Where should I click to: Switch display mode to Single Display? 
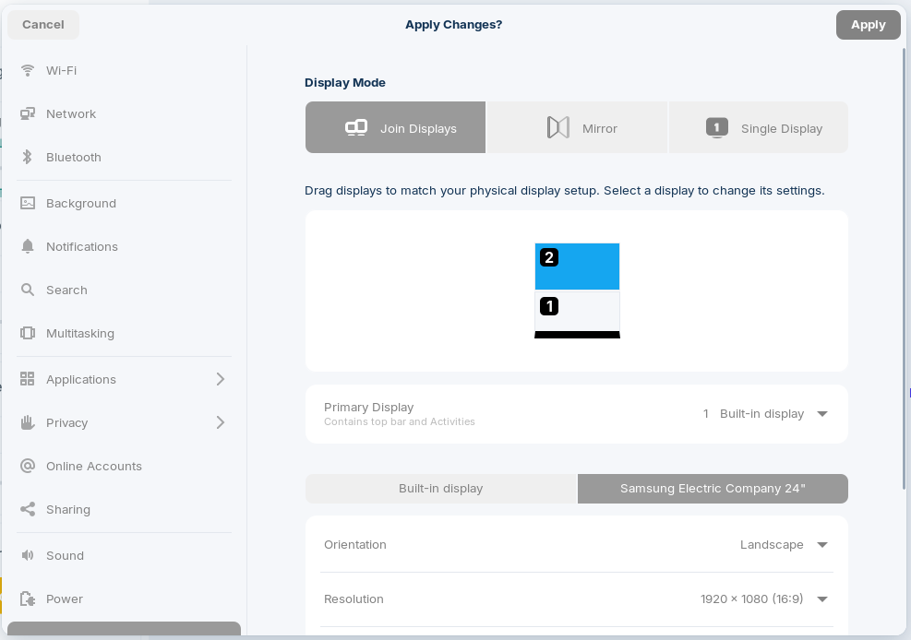pos(758,127)
